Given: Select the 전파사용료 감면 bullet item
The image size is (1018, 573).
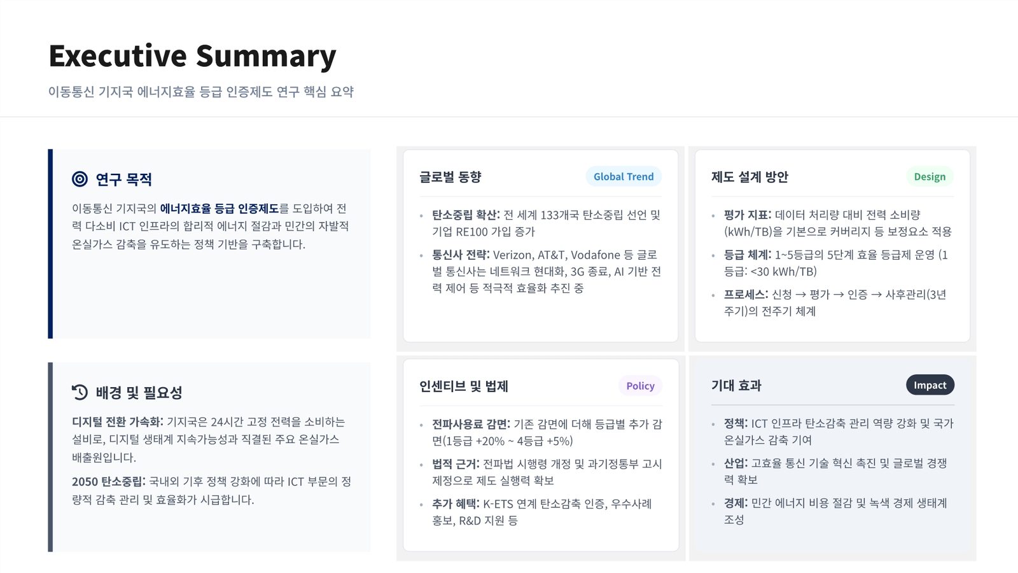Looking at the screenshot, I should pyautogui.click(x=547, y=432).
